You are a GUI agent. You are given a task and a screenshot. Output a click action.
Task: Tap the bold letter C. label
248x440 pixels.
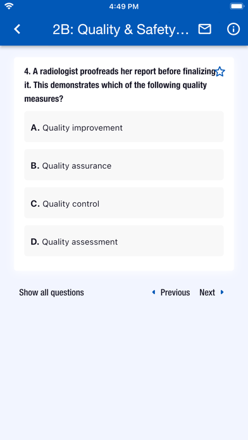click(x=35, y=204)
